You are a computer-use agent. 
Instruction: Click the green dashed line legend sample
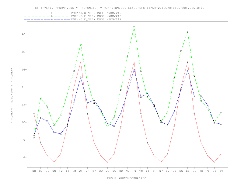(x=47, y=16)
